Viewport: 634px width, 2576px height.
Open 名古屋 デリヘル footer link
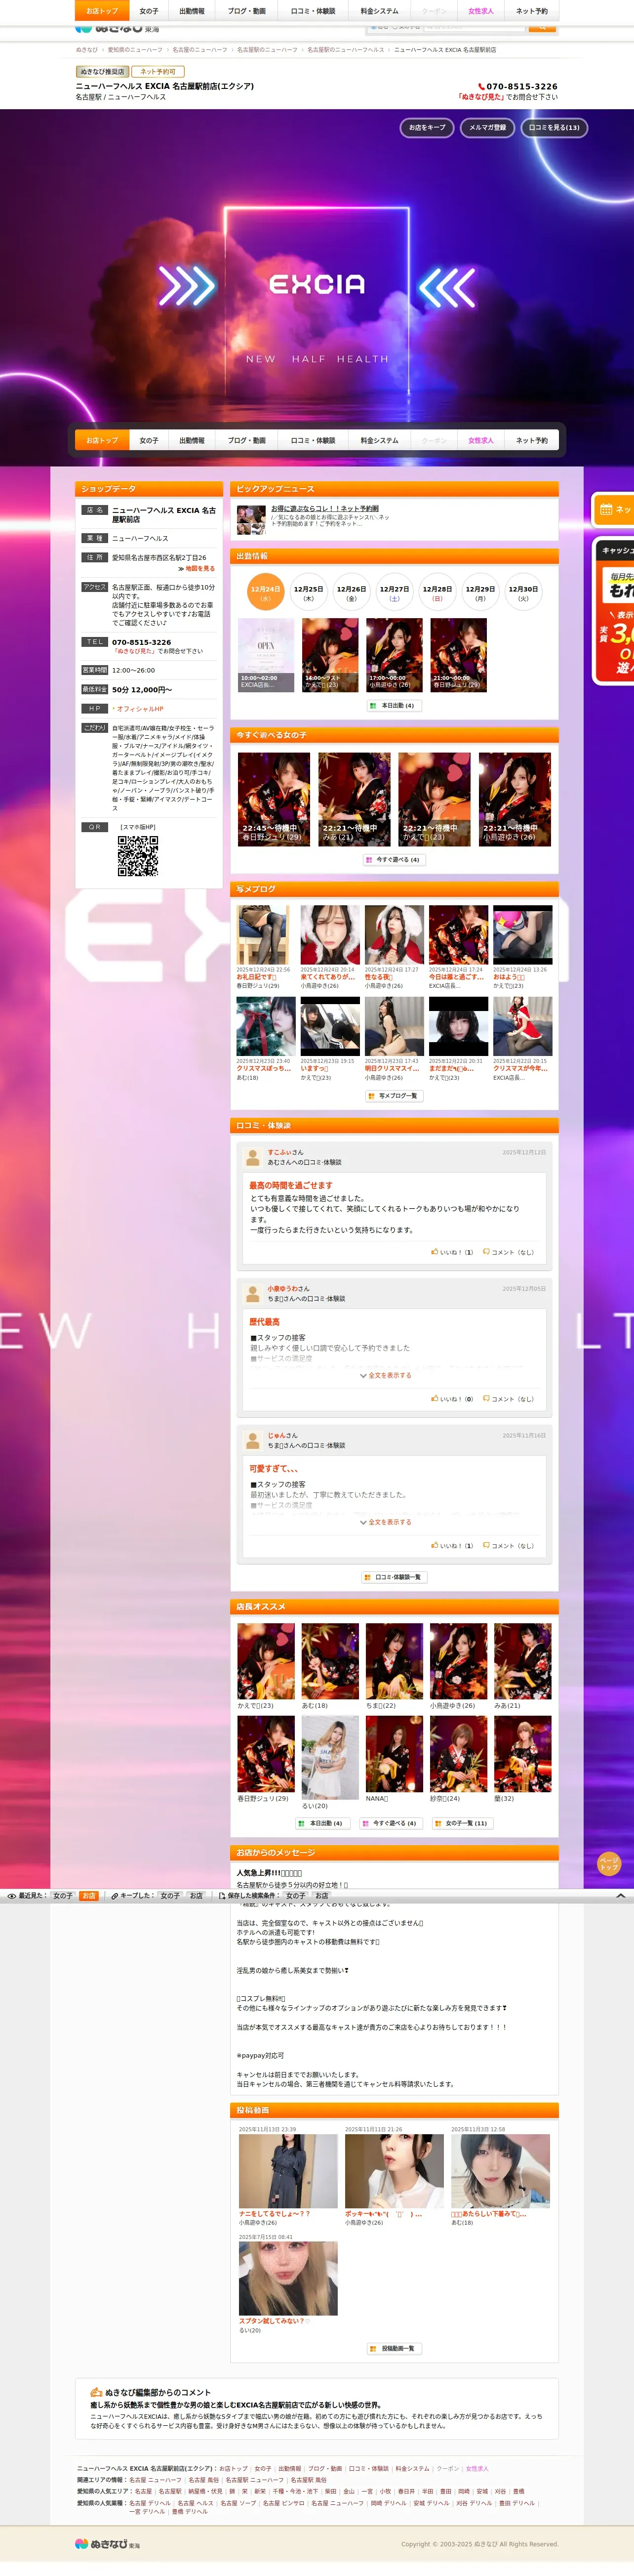tap(150, 2503)
